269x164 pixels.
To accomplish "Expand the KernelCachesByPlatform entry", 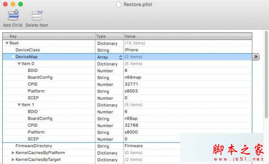I will [x=13, y=153].
